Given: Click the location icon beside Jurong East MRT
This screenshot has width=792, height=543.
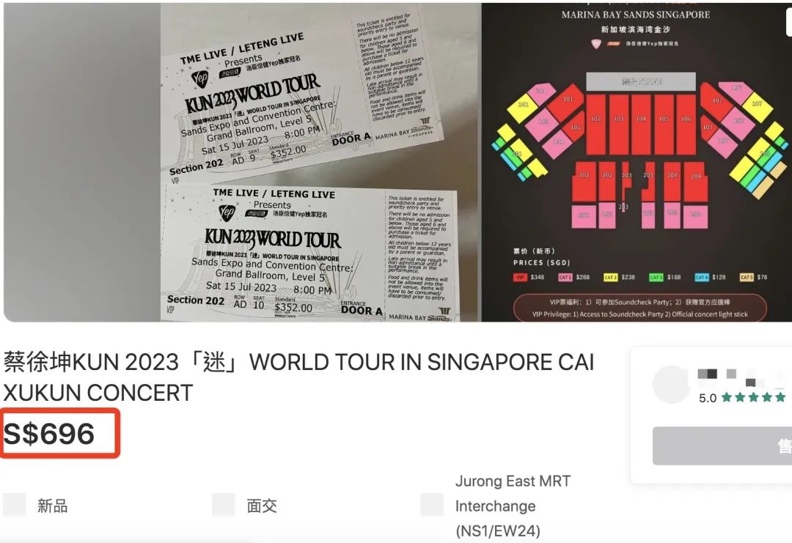Looking at the screenshot, I should 432,505.
